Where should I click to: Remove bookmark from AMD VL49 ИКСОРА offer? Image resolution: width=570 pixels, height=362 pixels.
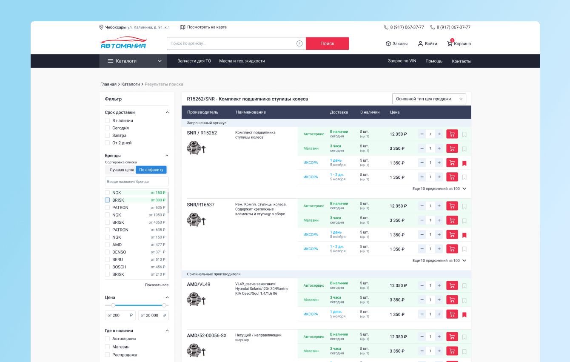click(x=465, y=315)
